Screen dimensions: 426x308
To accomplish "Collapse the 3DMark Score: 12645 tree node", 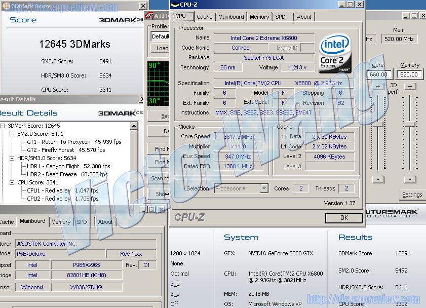I will click(3, 126).
